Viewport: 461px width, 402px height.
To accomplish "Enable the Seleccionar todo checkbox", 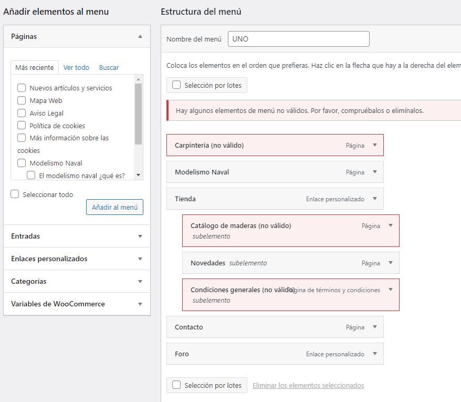I will coord(15,194).
